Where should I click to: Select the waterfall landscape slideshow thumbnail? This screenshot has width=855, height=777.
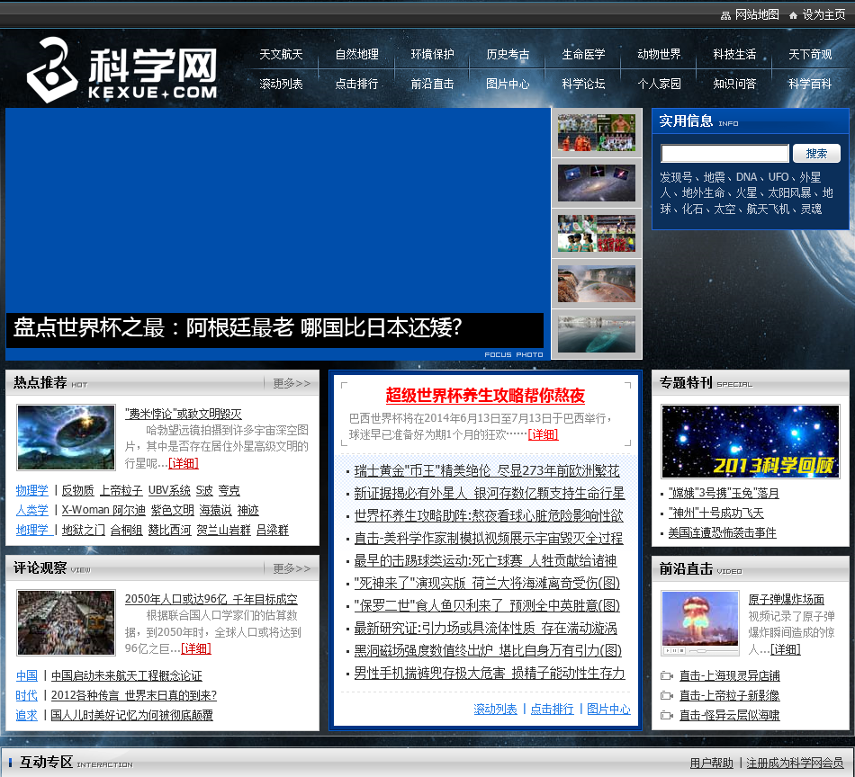coord(597,284)
